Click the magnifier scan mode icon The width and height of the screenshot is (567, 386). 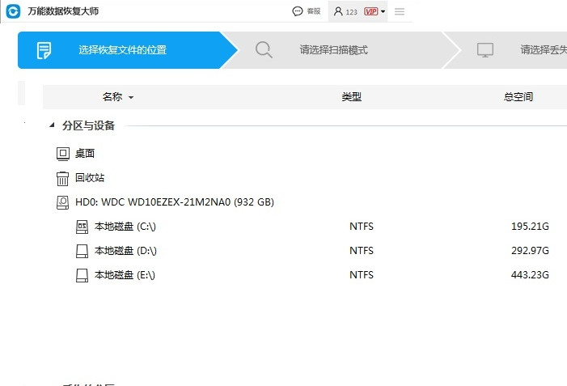pos(264,50)
